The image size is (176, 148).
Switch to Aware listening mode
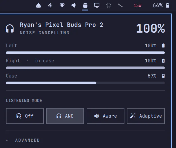[105, 116]
